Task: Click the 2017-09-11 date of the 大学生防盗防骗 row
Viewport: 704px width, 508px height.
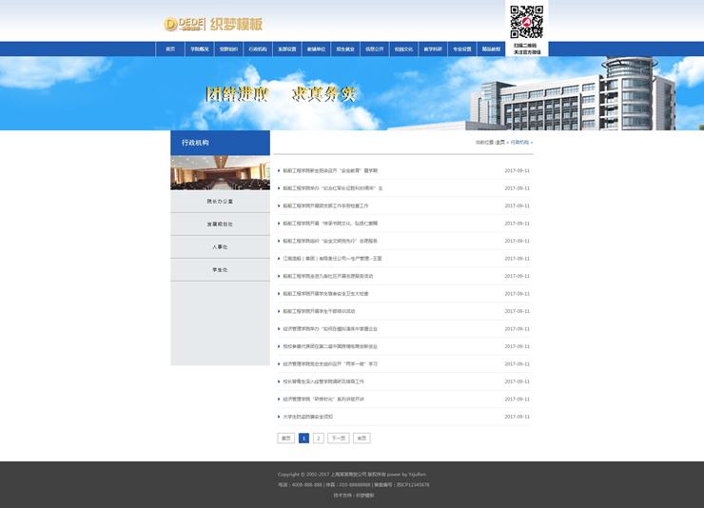Action: click(518, 417)
